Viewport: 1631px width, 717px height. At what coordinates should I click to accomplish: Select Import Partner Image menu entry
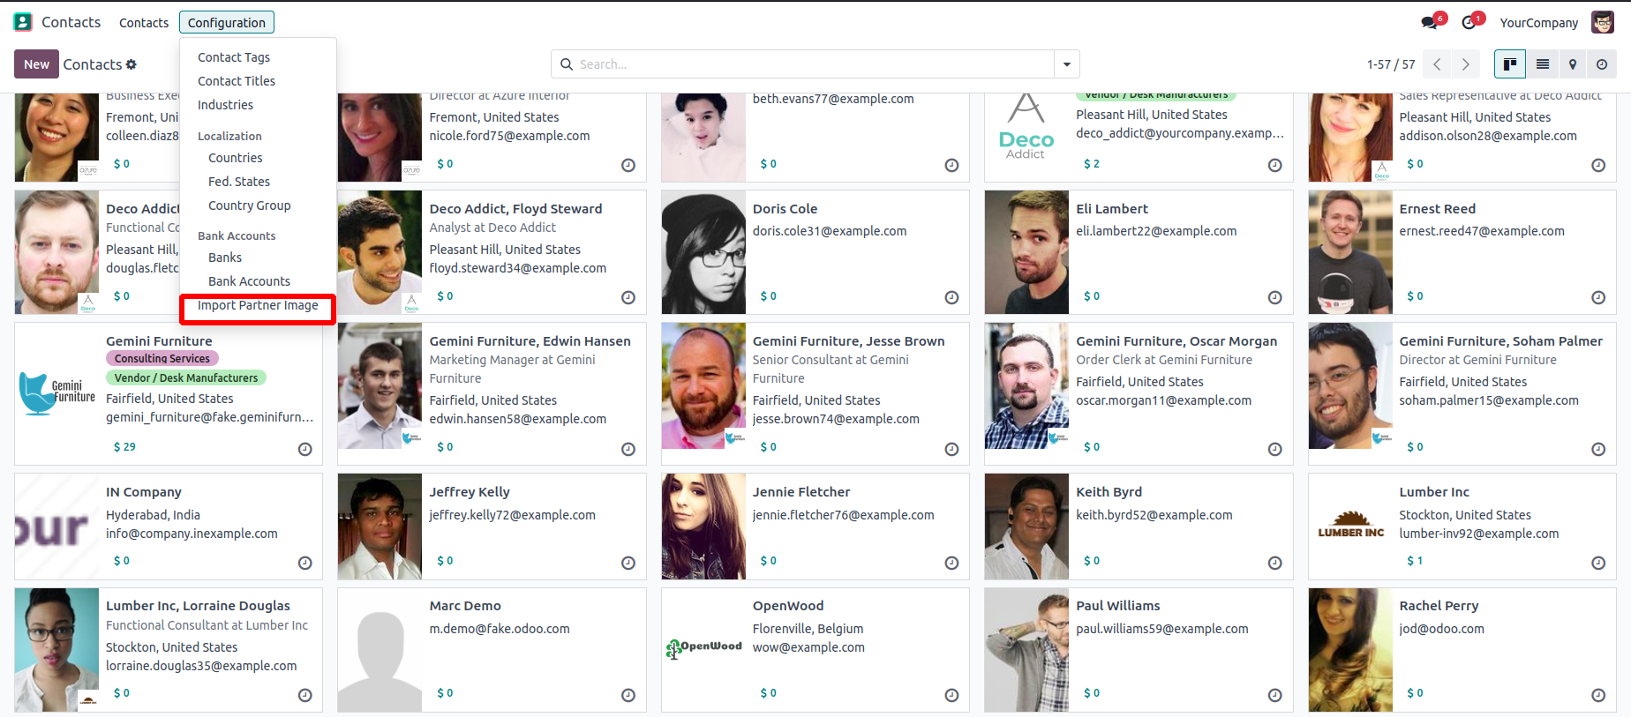coord(258,305)
